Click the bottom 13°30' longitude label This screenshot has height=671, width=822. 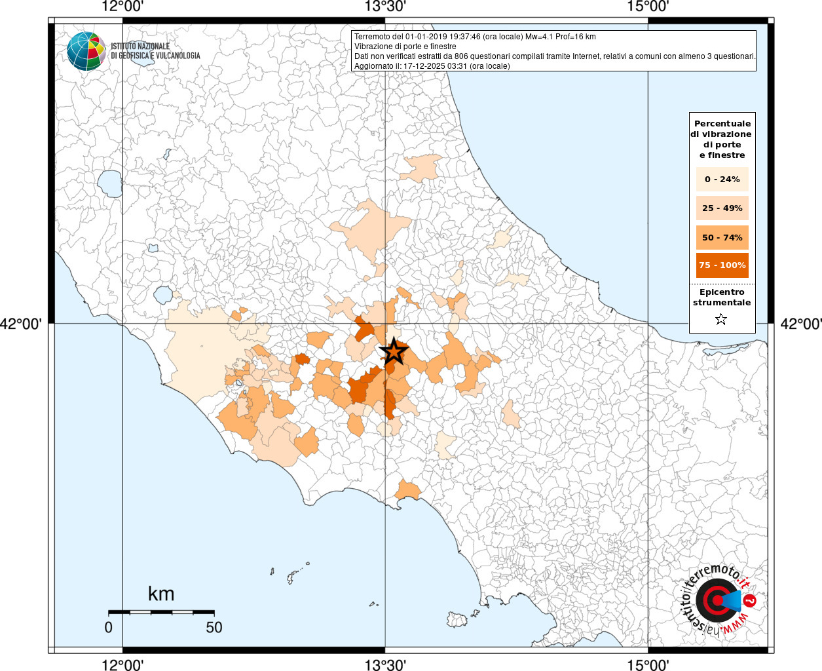(385, 665)
